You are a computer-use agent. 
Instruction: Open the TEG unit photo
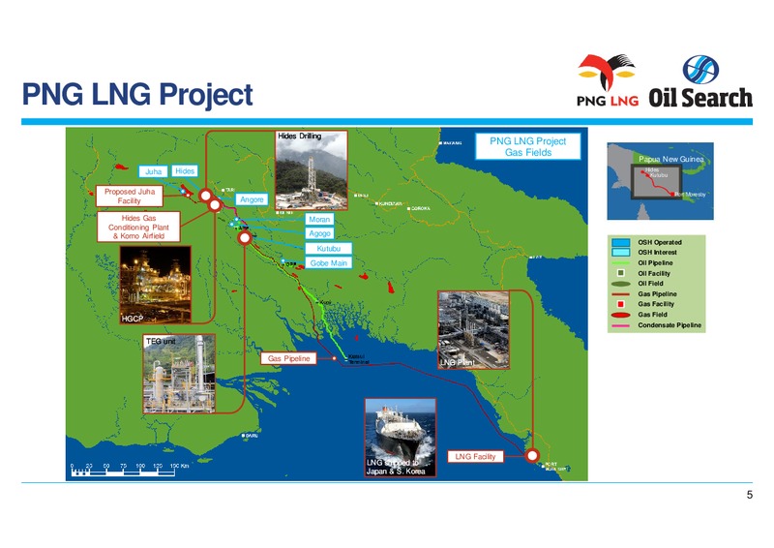pyautogui.click(x=179, y=374)
